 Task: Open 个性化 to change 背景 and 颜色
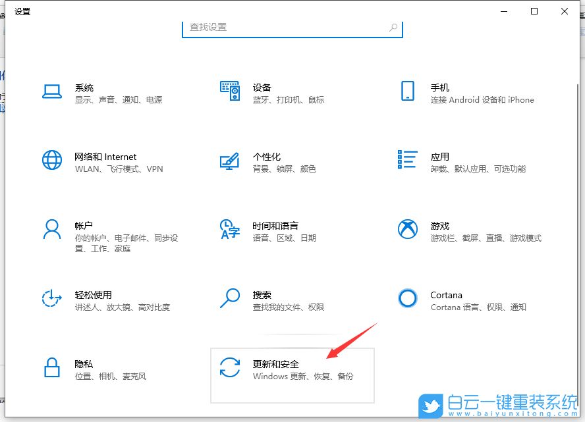coord(262,161)
